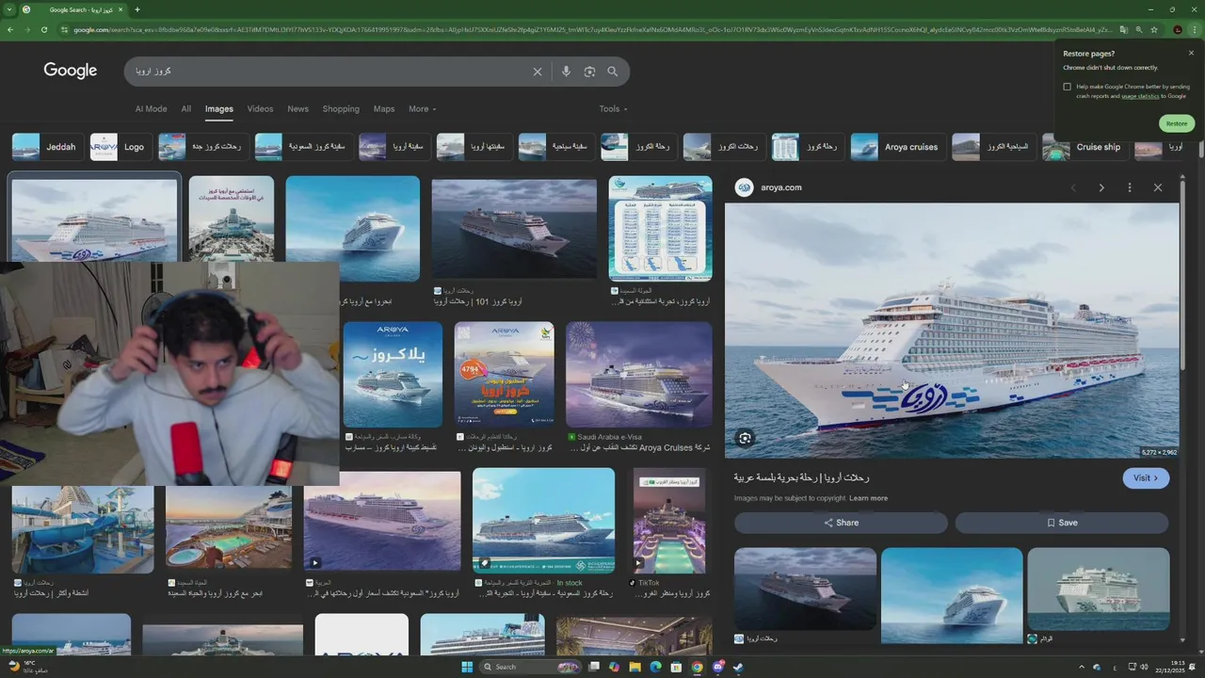The width and height of the screenshot is (1205, 678).
Task: Switch to AI Mode tab
Action: click(151, 109)
